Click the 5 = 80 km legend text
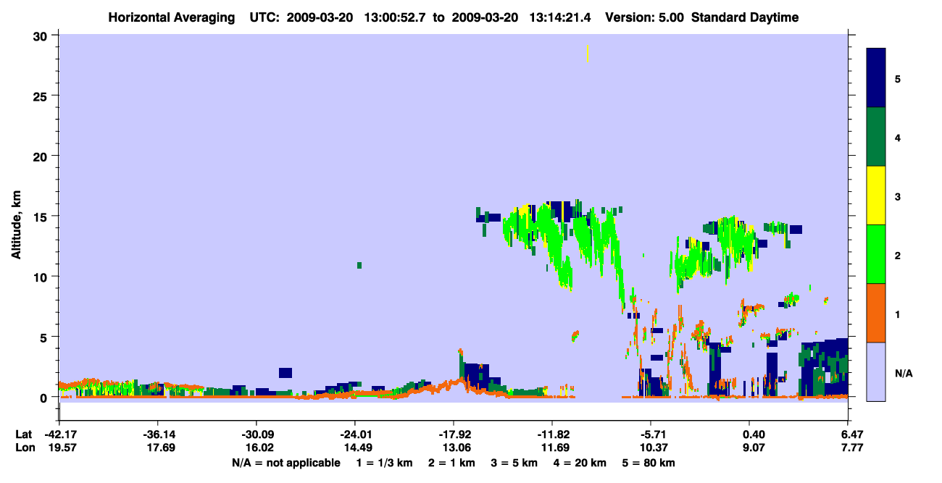This screenshot has width=942, height=483. (x=648, y=463)
